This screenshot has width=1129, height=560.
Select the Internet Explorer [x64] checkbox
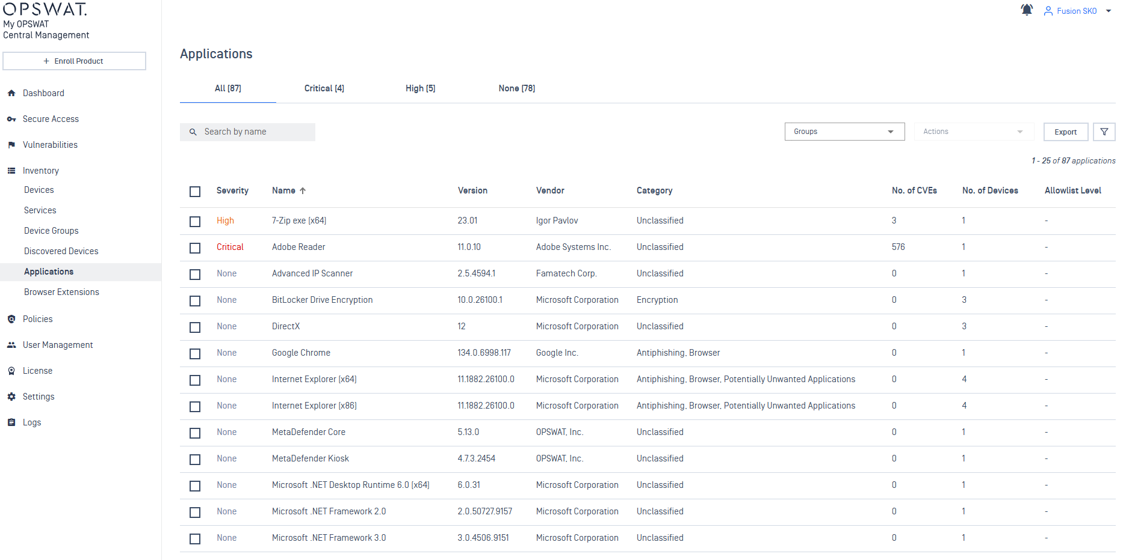pyautogui.click(x=195, y=380)
